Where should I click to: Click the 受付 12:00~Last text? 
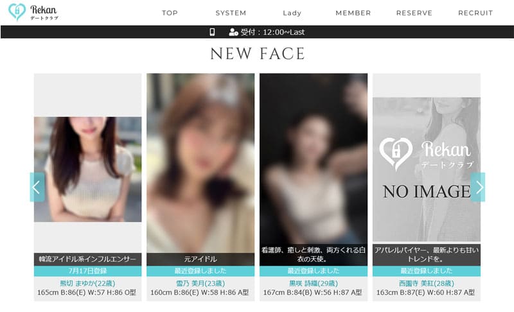tap(272, 32)
